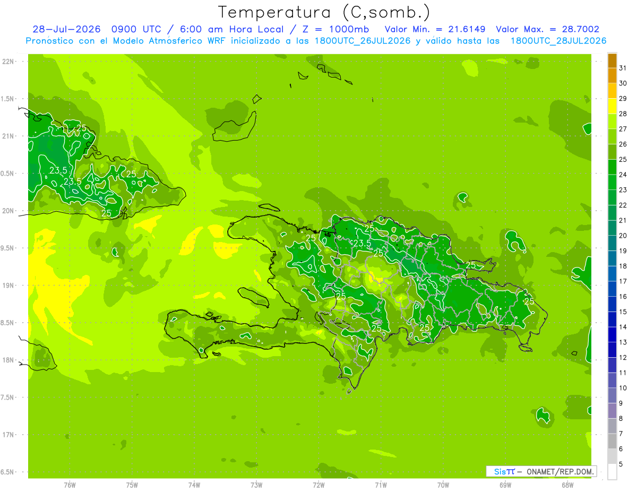637x492 pixels.
Task: Click the dark green legend swatch between 24 and 25
Action: point(612,167)
